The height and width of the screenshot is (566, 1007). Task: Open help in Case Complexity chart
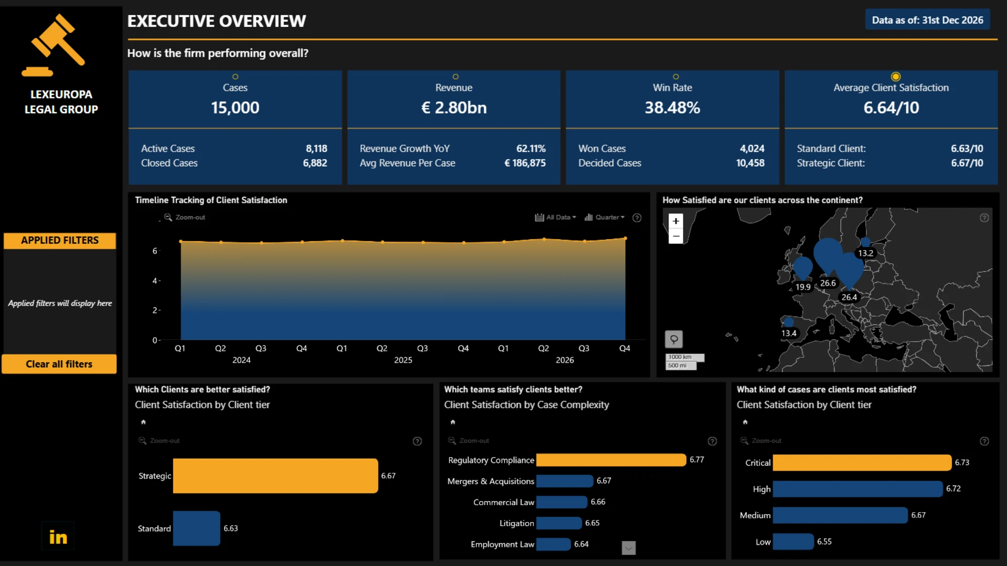pos(712,441)
